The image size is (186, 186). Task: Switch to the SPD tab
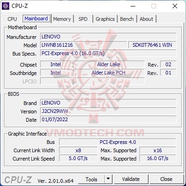click(83, 19)
